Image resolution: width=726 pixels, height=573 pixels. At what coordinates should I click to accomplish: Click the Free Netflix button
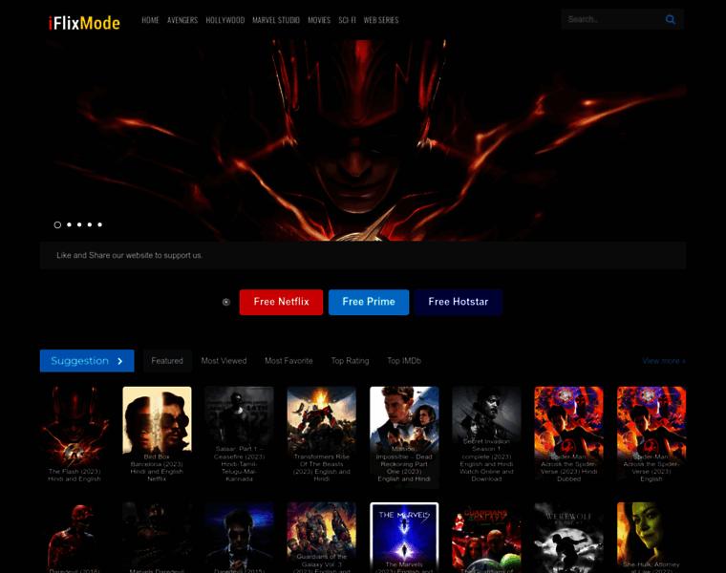[x=281, y=302]
